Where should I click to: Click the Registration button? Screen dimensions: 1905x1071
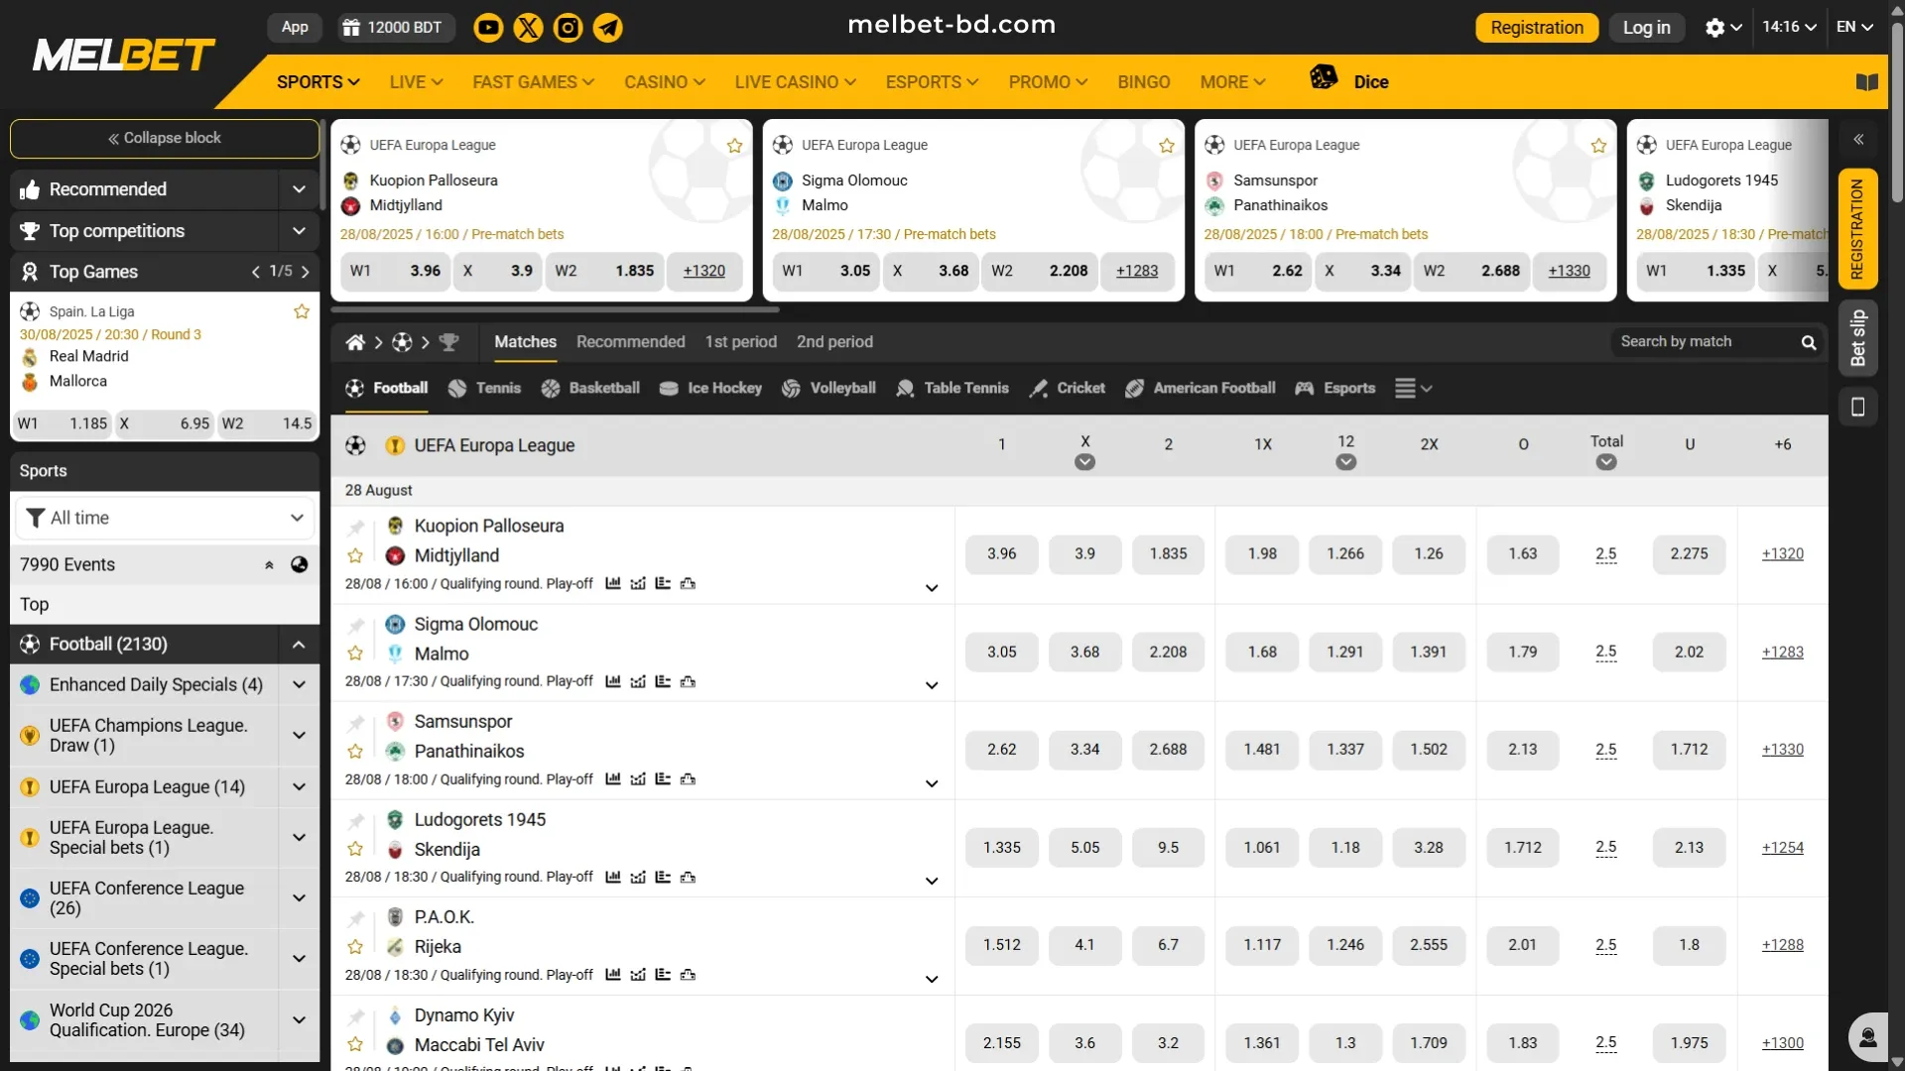coord(1536,27)
